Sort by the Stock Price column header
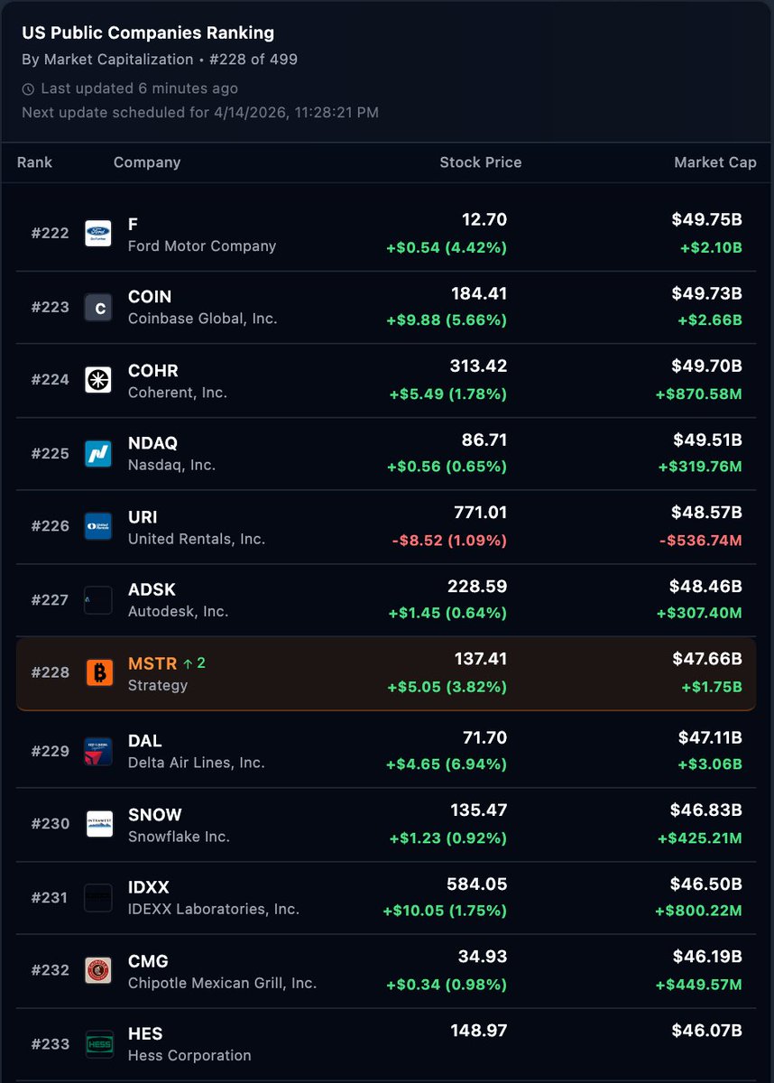Image resolution: width=774 pixels, height=1083 pixels. point(481,162)
